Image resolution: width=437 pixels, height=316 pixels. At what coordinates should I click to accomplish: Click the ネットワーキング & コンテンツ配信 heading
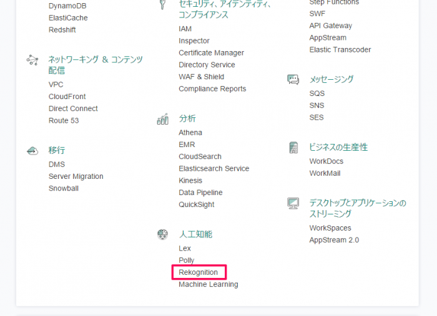tap(96, 65)
